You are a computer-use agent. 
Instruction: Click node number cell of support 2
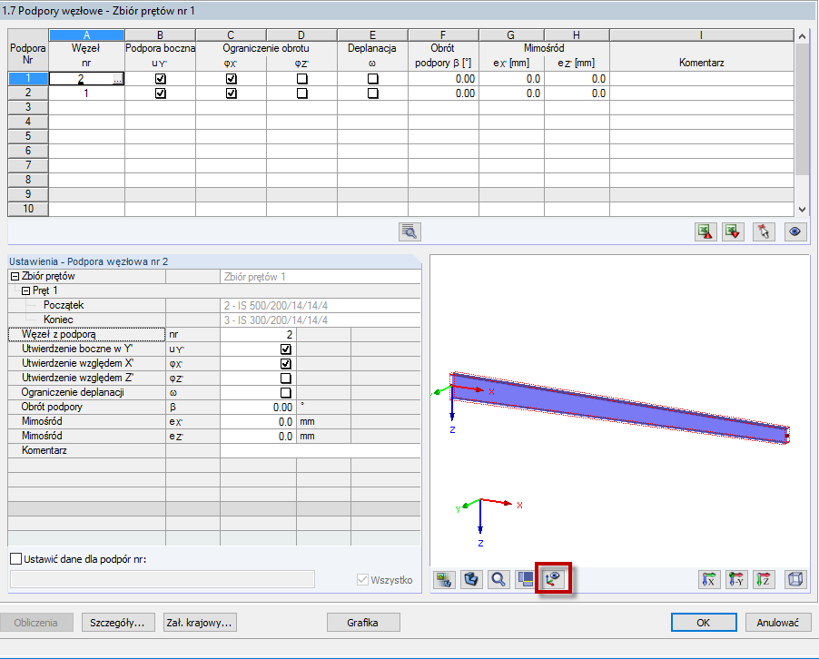[86, 93]
